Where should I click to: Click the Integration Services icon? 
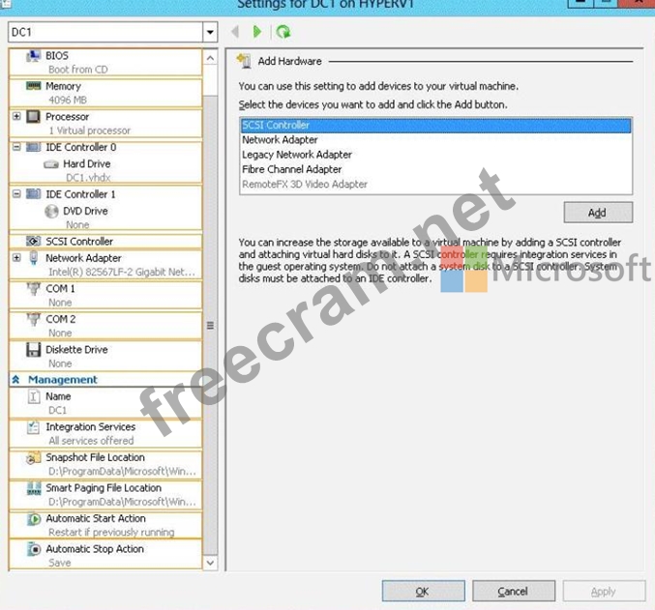pyautogui.click(x=34, y=427)
